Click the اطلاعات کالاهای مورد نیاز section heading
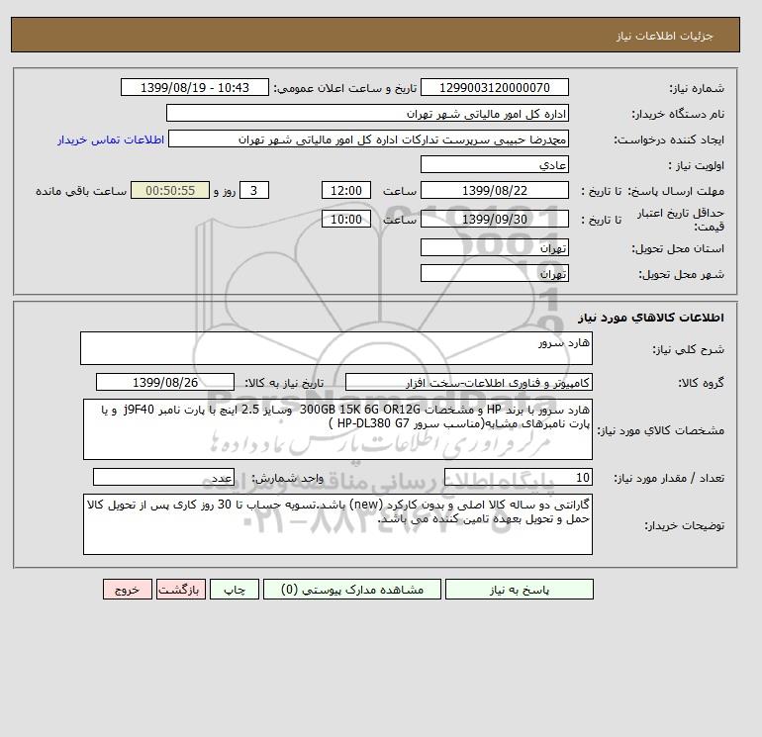 pos(651,318)
